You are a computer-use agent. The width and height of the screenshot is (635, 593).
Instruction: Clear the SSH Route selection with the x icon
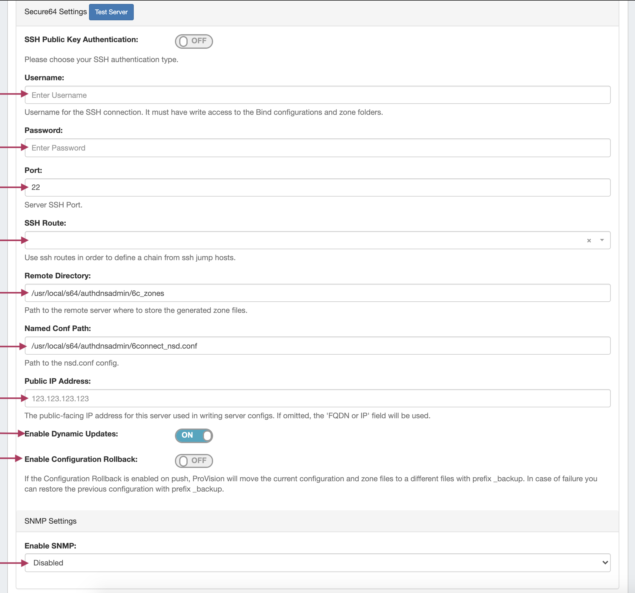coord(589,240)
